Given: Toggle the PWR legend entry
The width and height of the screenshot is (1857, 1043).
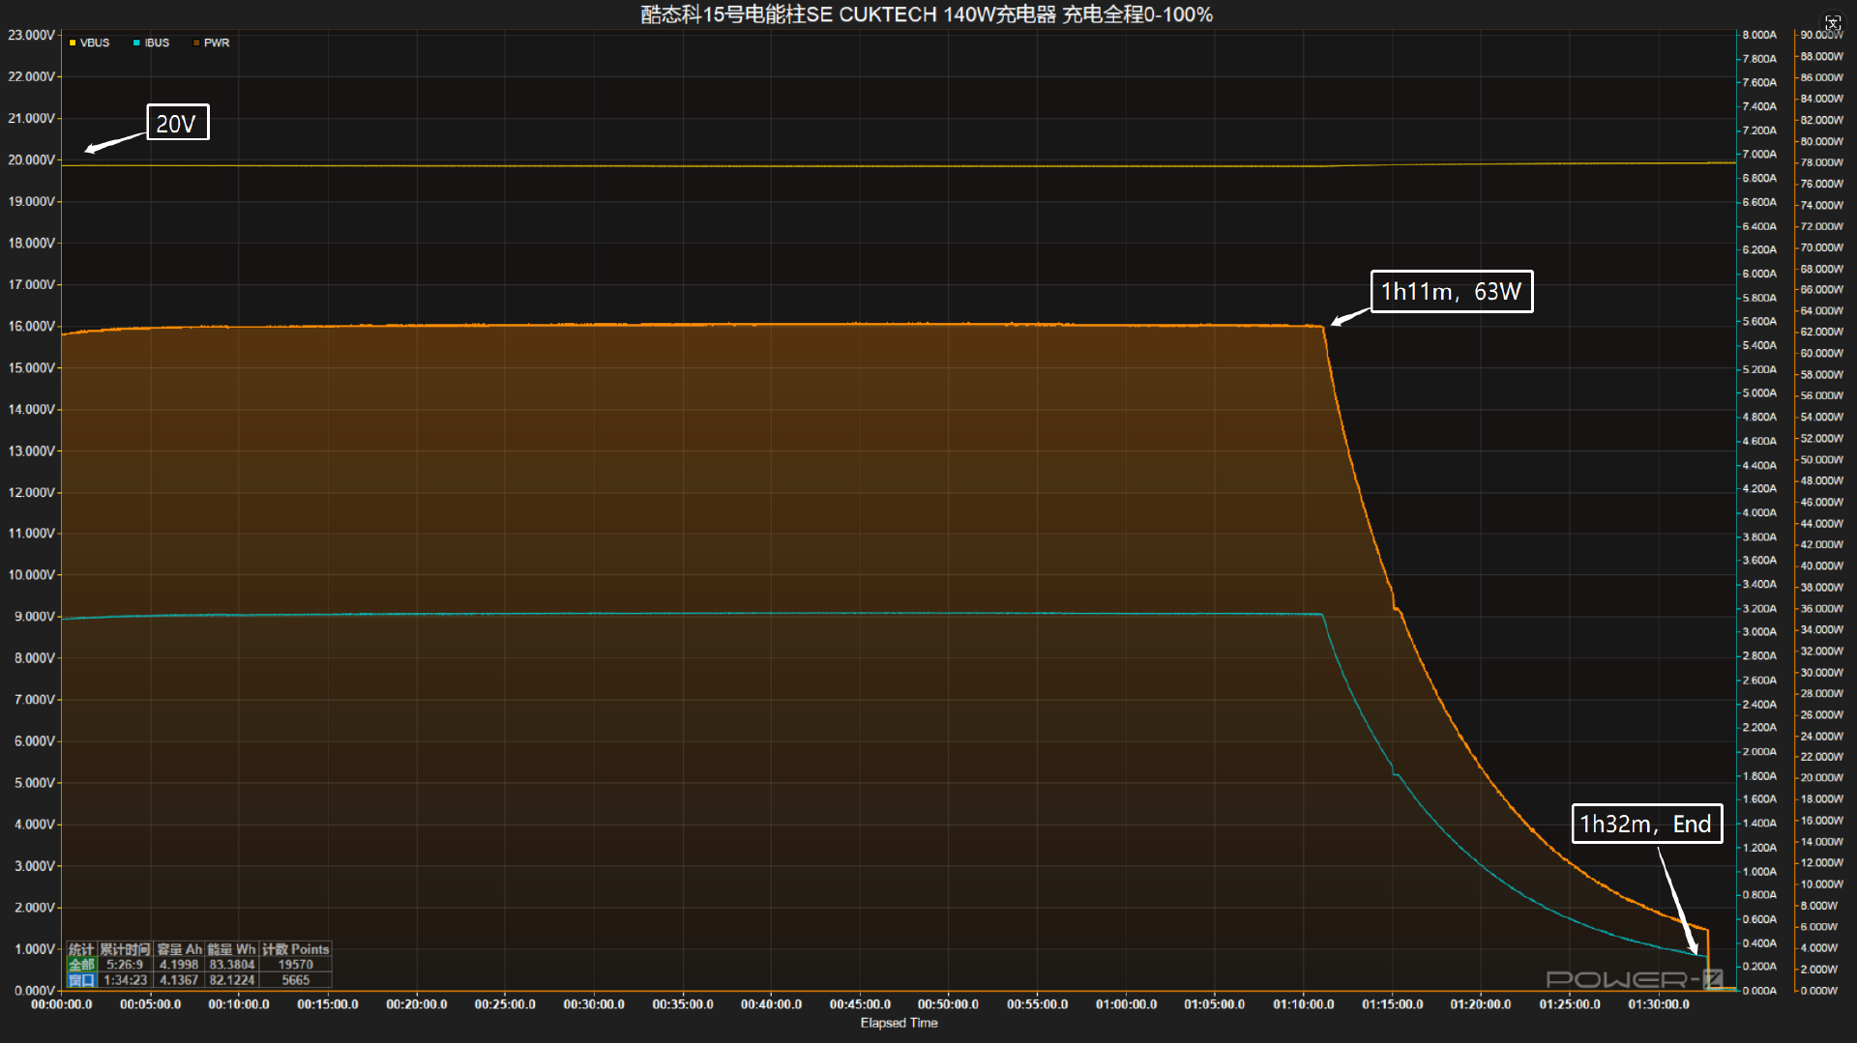Looking at the screenshot, I should tap(211, 43).
